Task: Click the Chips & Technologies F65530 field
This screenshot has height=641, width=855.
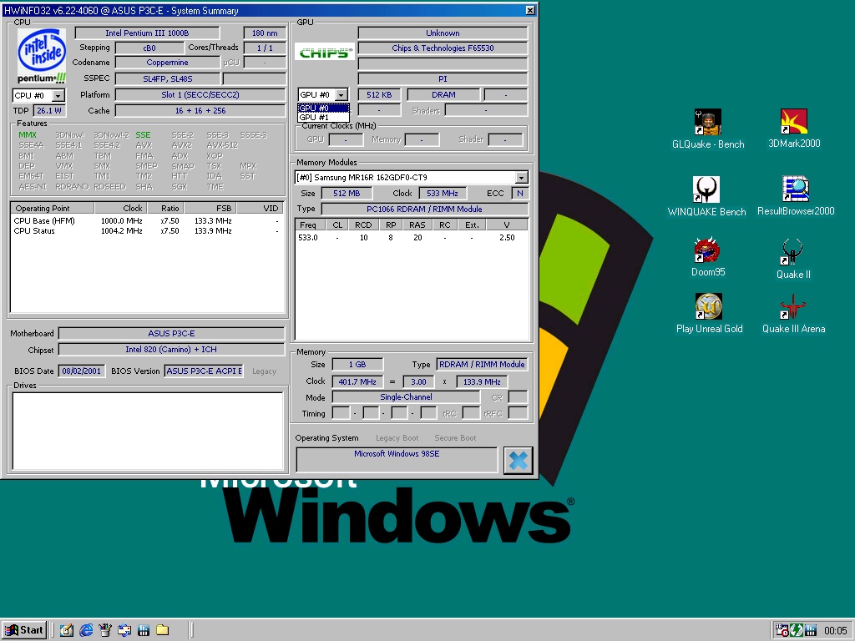Action: 443,48
